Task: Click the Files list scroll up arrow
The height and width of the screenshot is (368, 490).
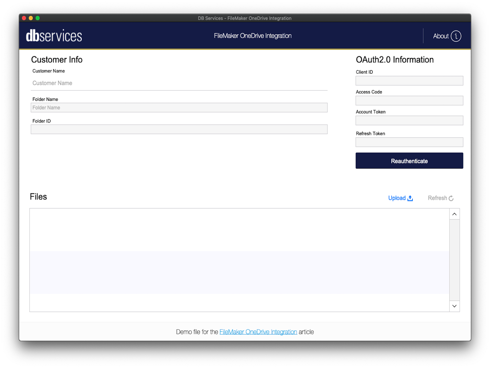Action: (x=454, y=214)
